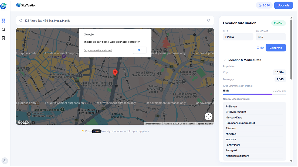Select Puregold in nearby list
Viewport: 298px width, 167px height.
pyautogui.click(x=254, y=151)
